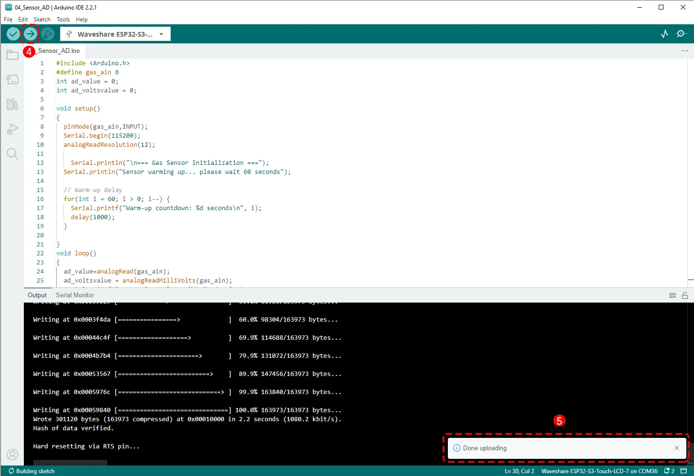This screenshot has width=694, height=476.
Task: Upload the sketch with the arrow button
Action: [30, 34]
